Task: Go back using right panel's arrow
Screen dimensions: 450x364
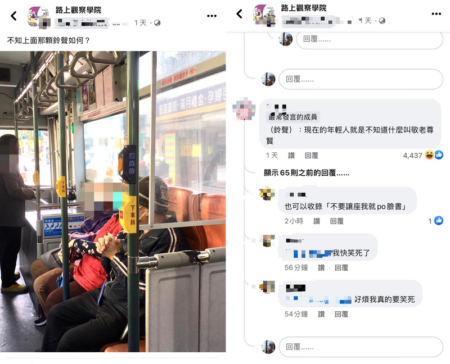Action: click(239, 13)
